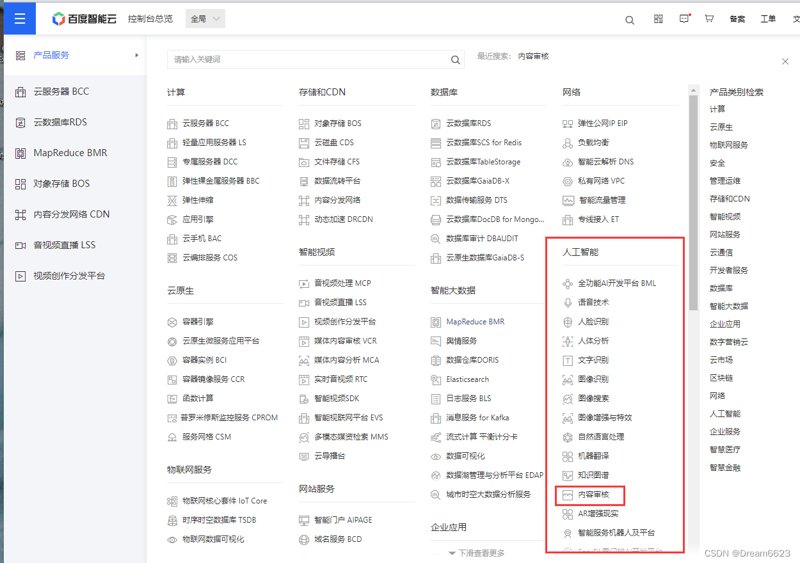Open 机器翻译 product link
Image resolution: width=800 pixels, height=563 pixels.
593,456
